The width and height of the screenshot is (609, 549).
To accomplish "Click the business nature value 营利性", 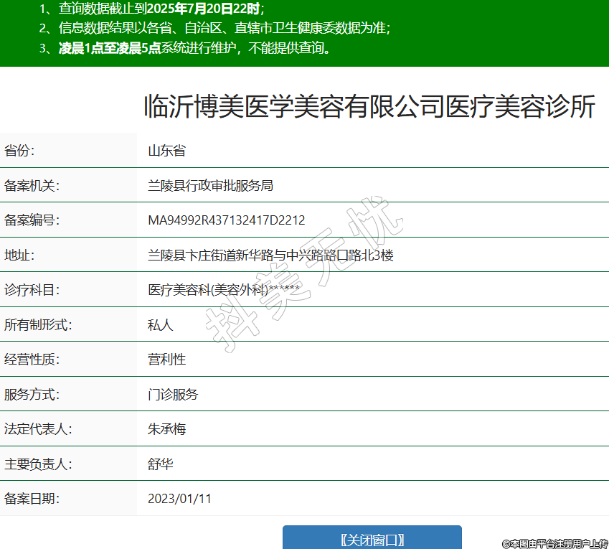I will (x=166, y=360).
